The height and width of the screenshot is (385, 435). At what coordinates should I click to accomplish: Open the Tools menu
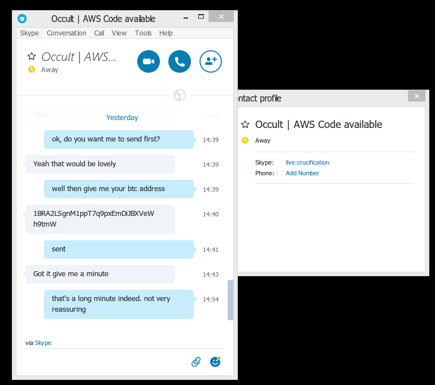[143, 33]
